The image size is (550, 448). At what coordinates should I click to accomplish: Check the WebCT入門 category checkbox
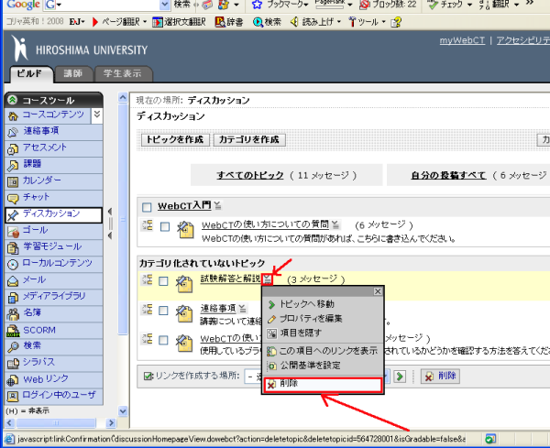coord(147,207)
